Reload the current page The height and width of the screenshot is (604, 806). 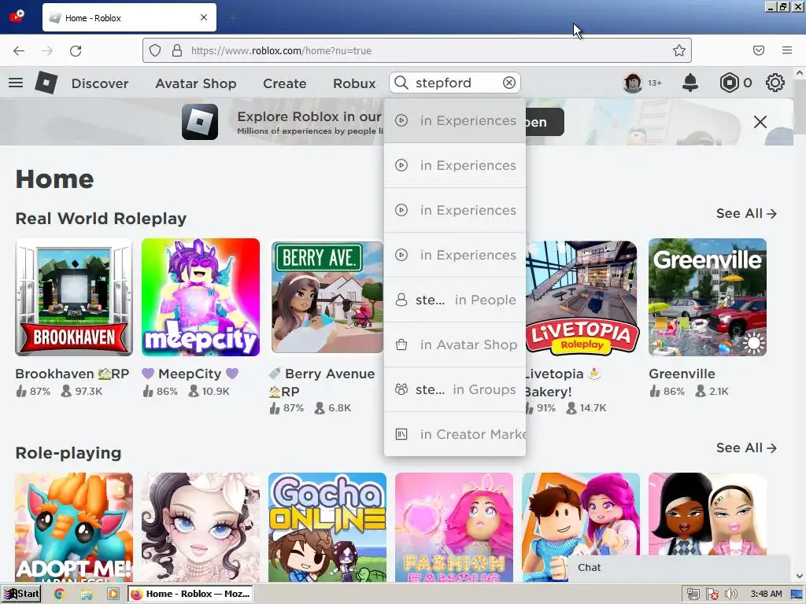click(x=76, y=50)
